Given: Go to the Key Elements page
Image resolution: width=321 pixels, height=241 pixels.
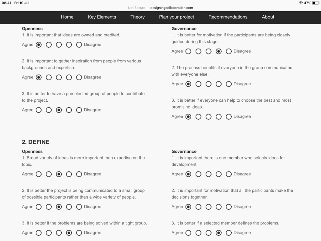Looking at the screenshot, I should (x=102, y=17).
